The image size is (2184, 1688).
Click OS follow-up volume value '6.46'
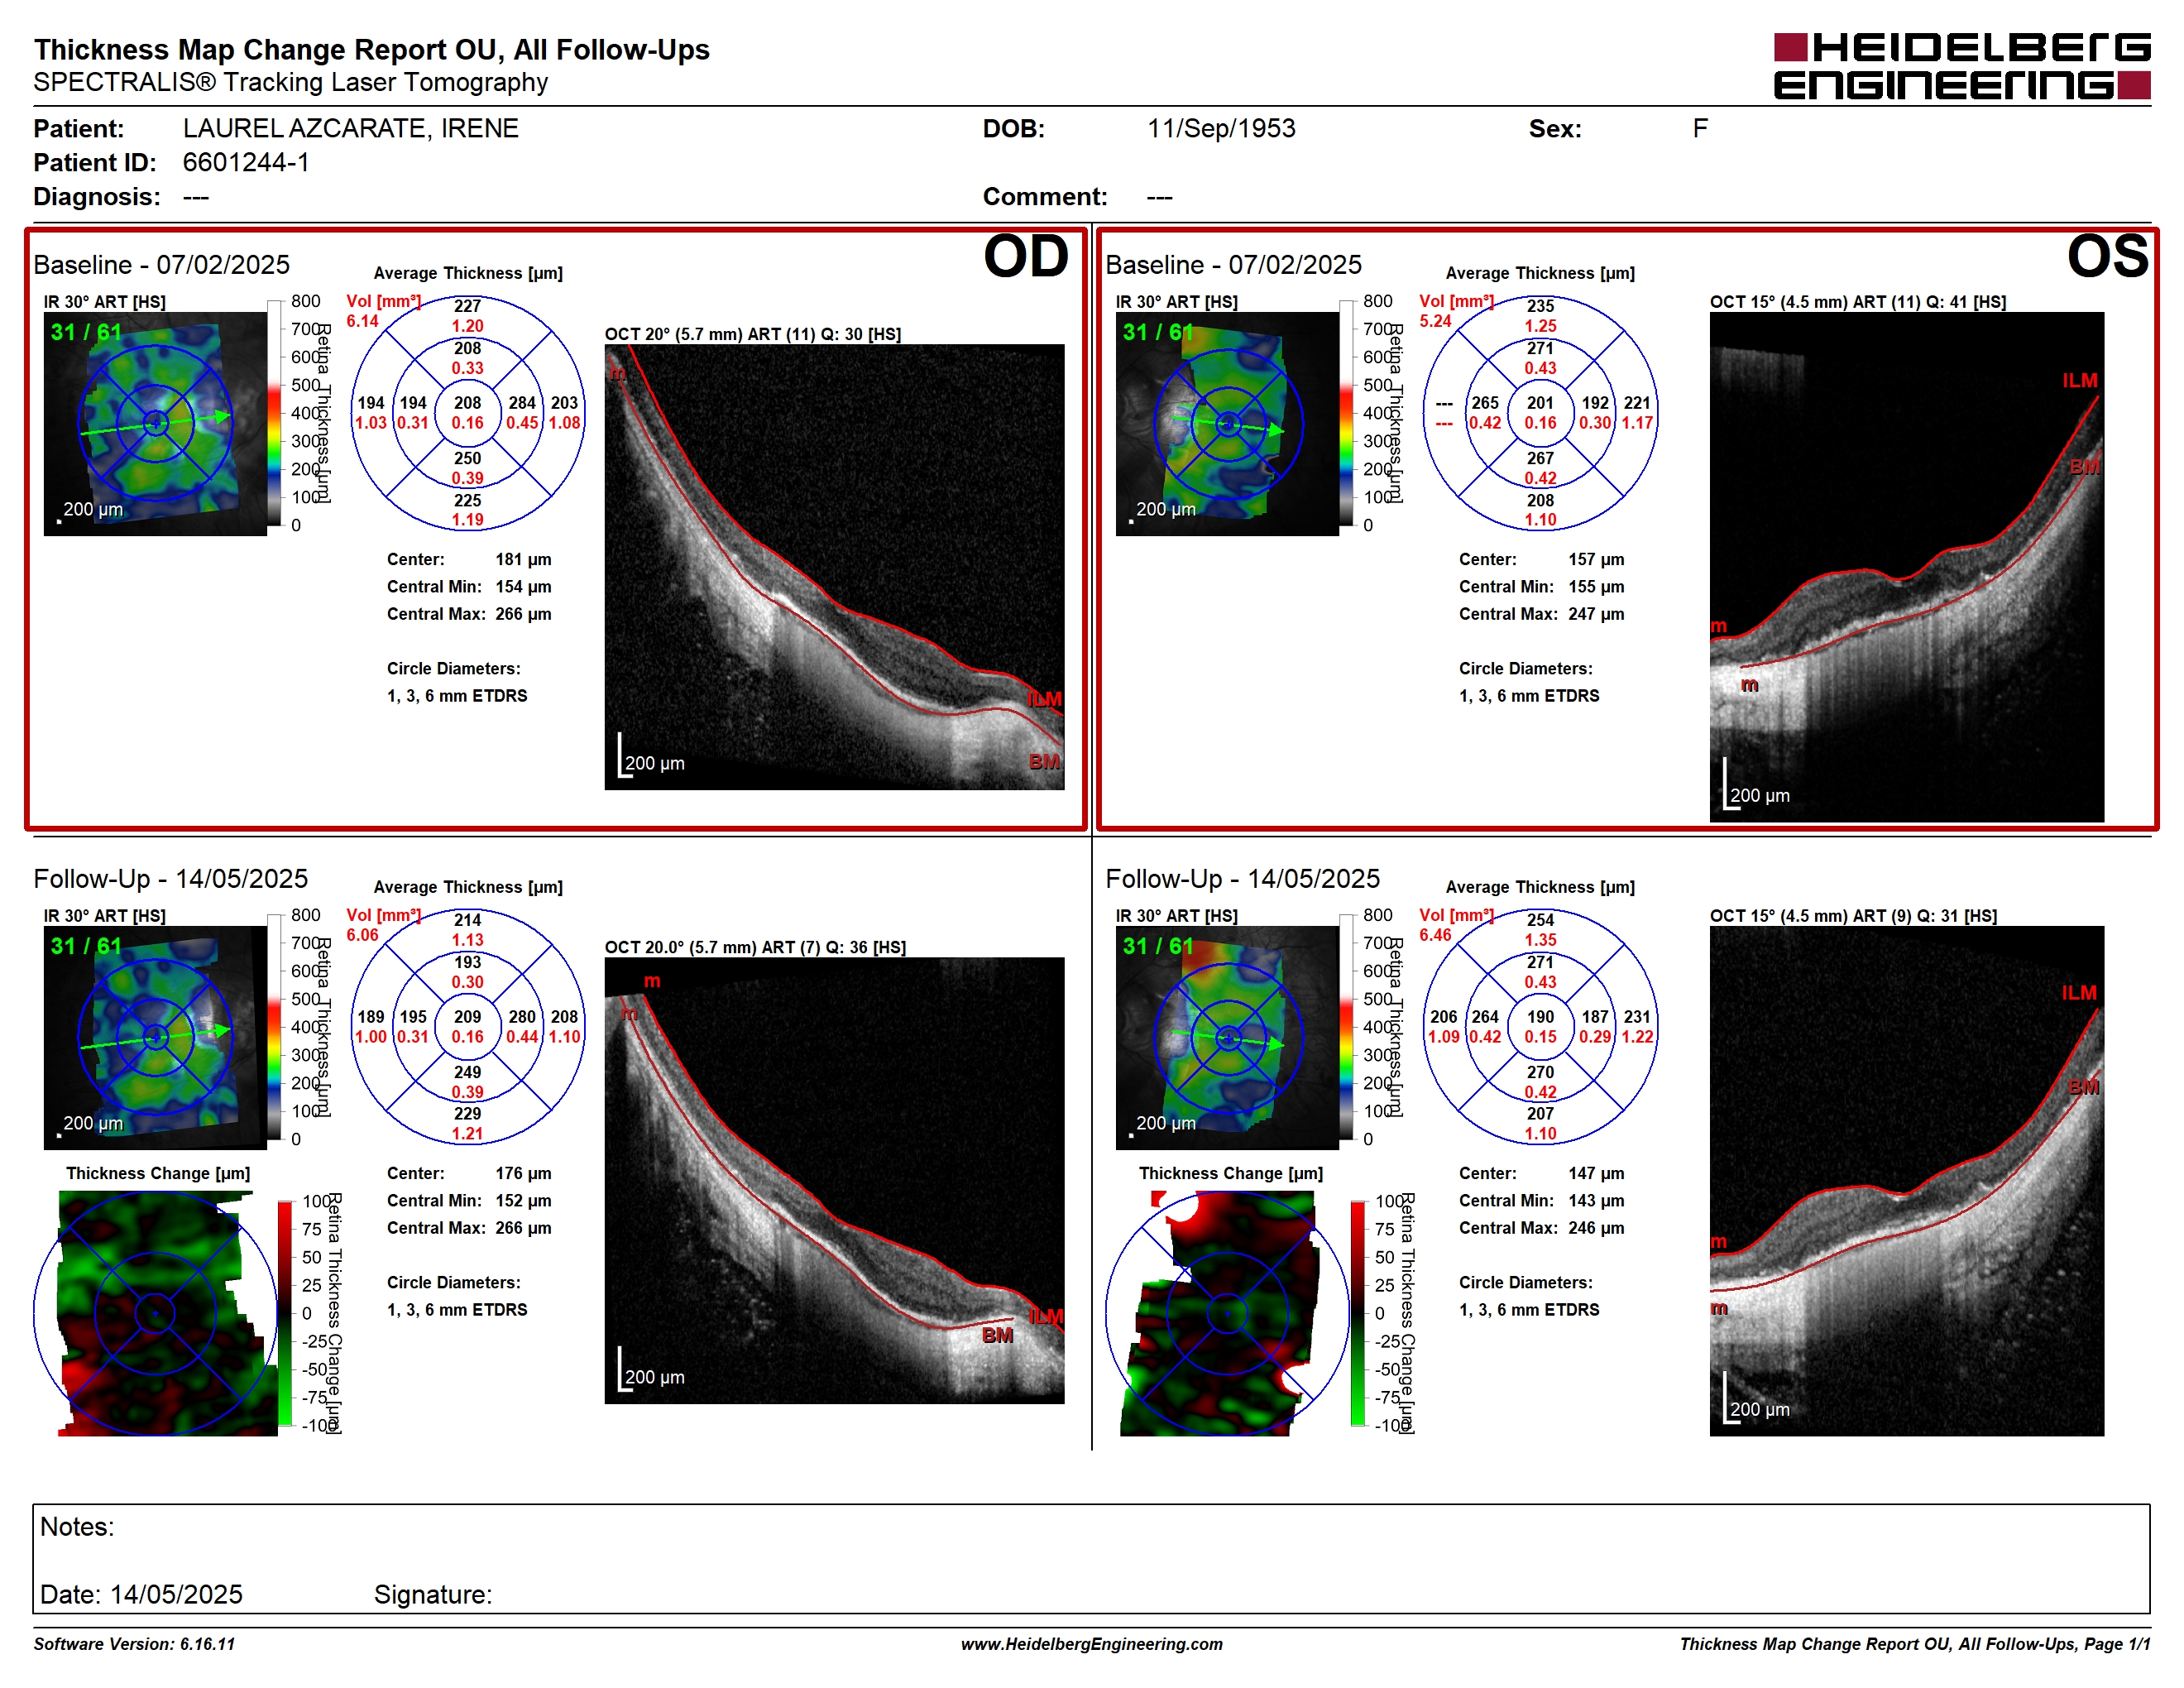coord(1435,935)
